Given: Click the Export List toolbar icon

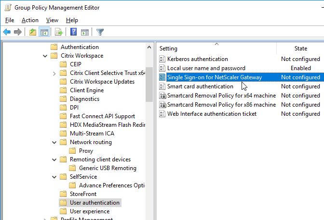Looking at the screenshot, I should pyautogui.click(x=59, y=32).
